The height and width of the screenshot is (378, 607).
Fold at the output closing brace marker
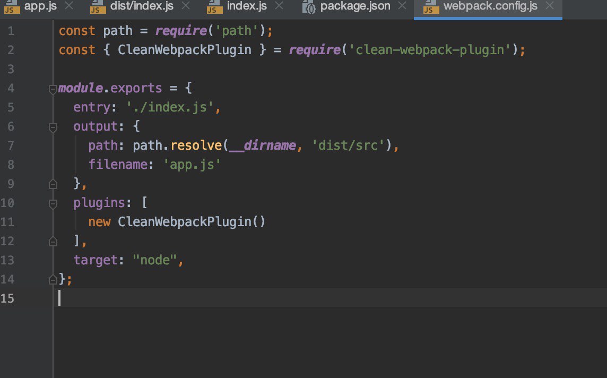(53, 184)
